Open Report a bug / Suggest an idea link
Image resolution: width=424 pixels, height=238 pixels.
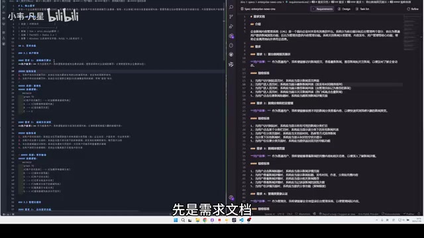337,214
